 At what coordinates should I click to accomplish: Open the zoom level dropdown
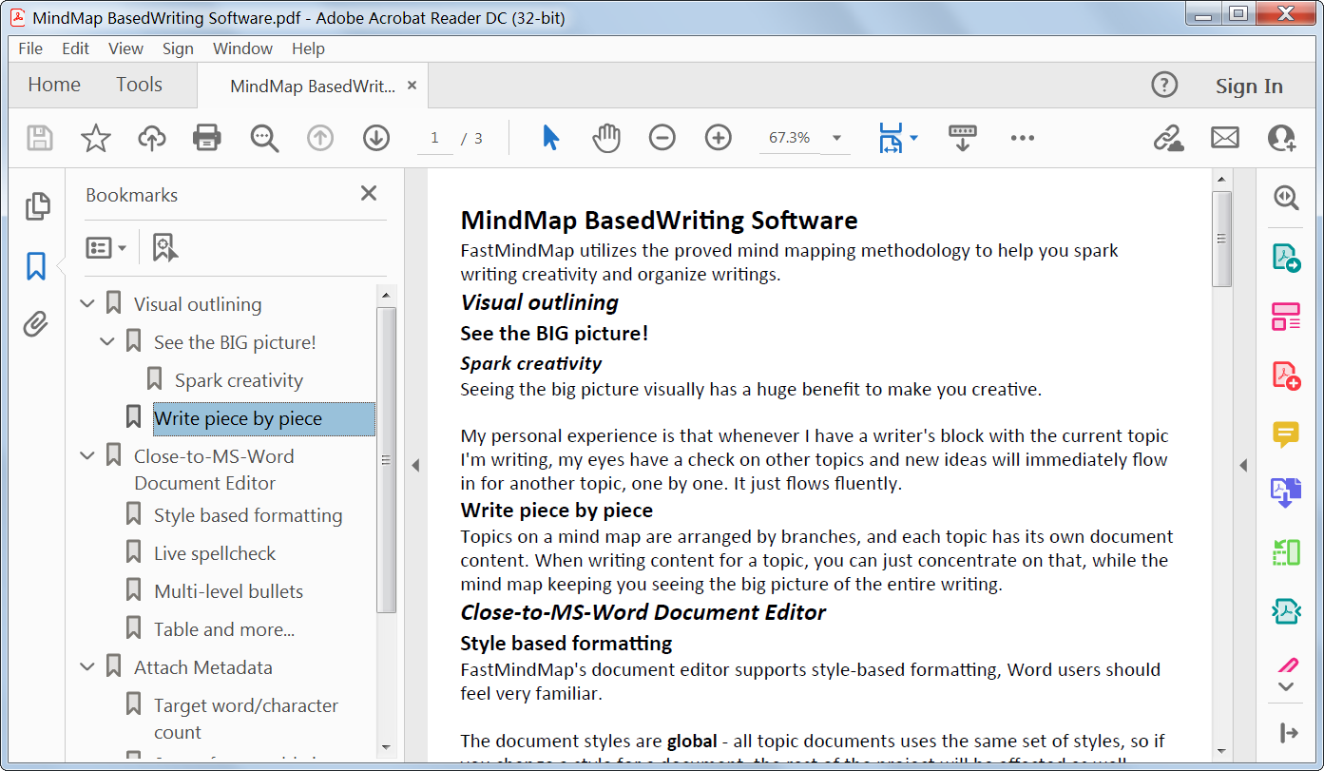[x=836, y=138]
